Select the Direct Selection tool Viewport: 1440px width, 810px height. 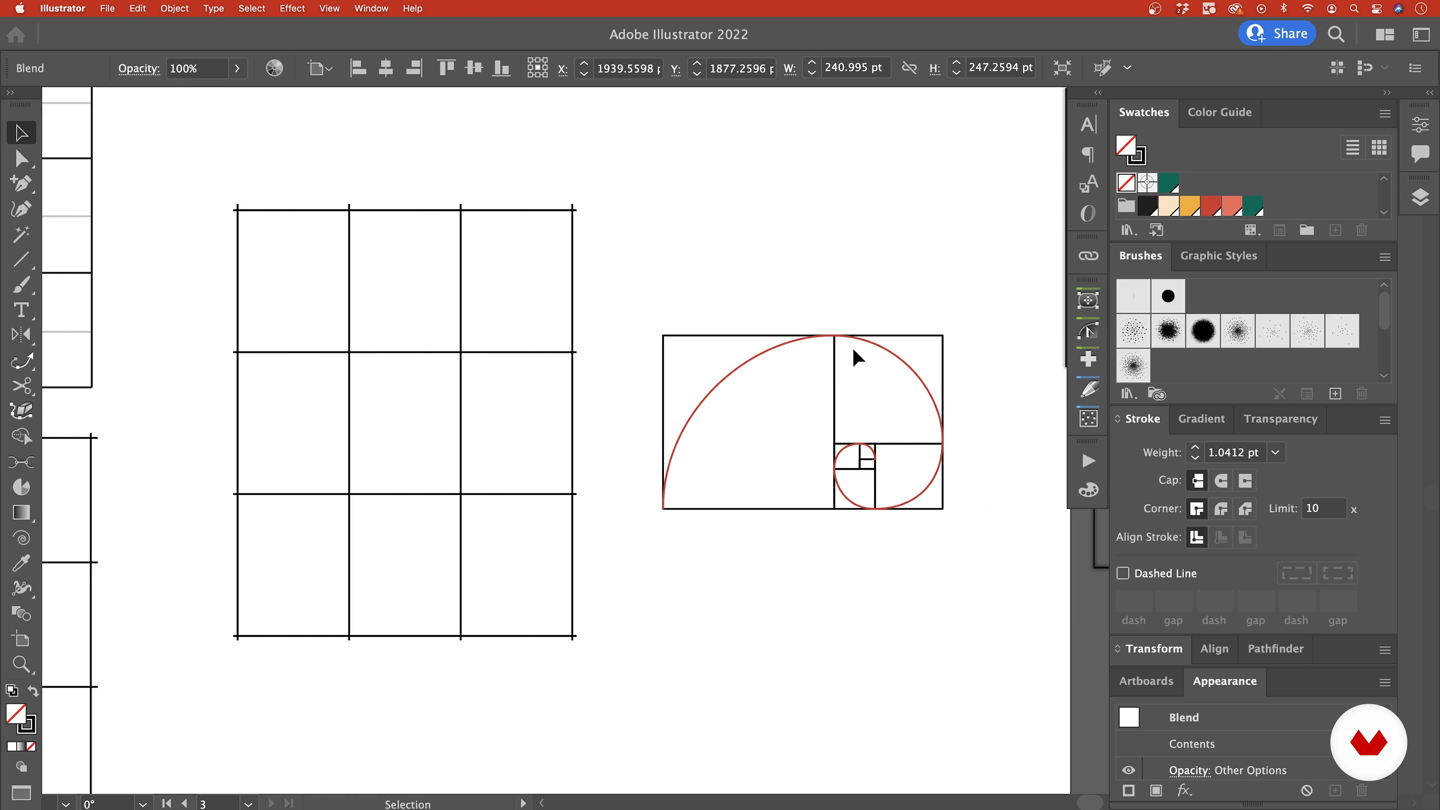pyautogui.click(x=21, y=159)
